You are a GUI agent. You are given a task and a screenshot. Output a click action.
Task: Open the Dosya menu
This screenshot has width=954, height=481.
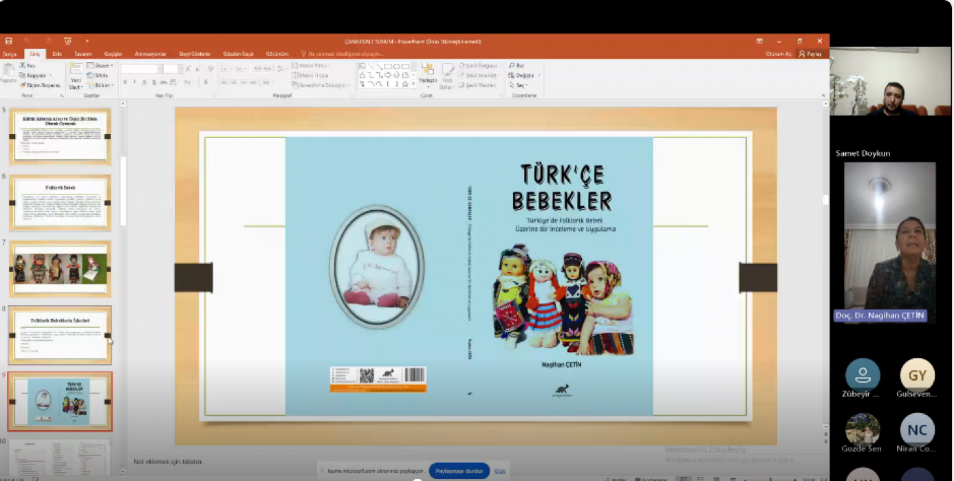(x=10, y=54)
